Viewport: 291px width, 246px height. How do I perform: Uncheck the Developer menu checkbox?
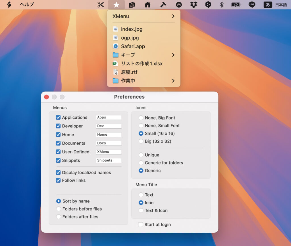58,126
